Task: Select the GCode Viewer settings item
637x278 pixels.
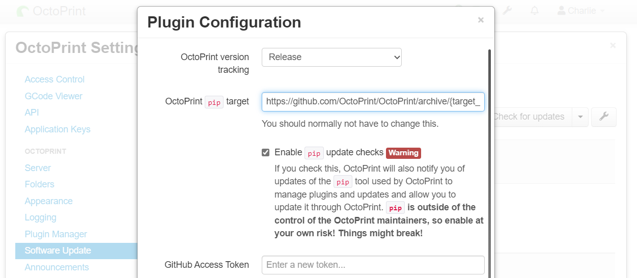Action: [x=53, y=96]
